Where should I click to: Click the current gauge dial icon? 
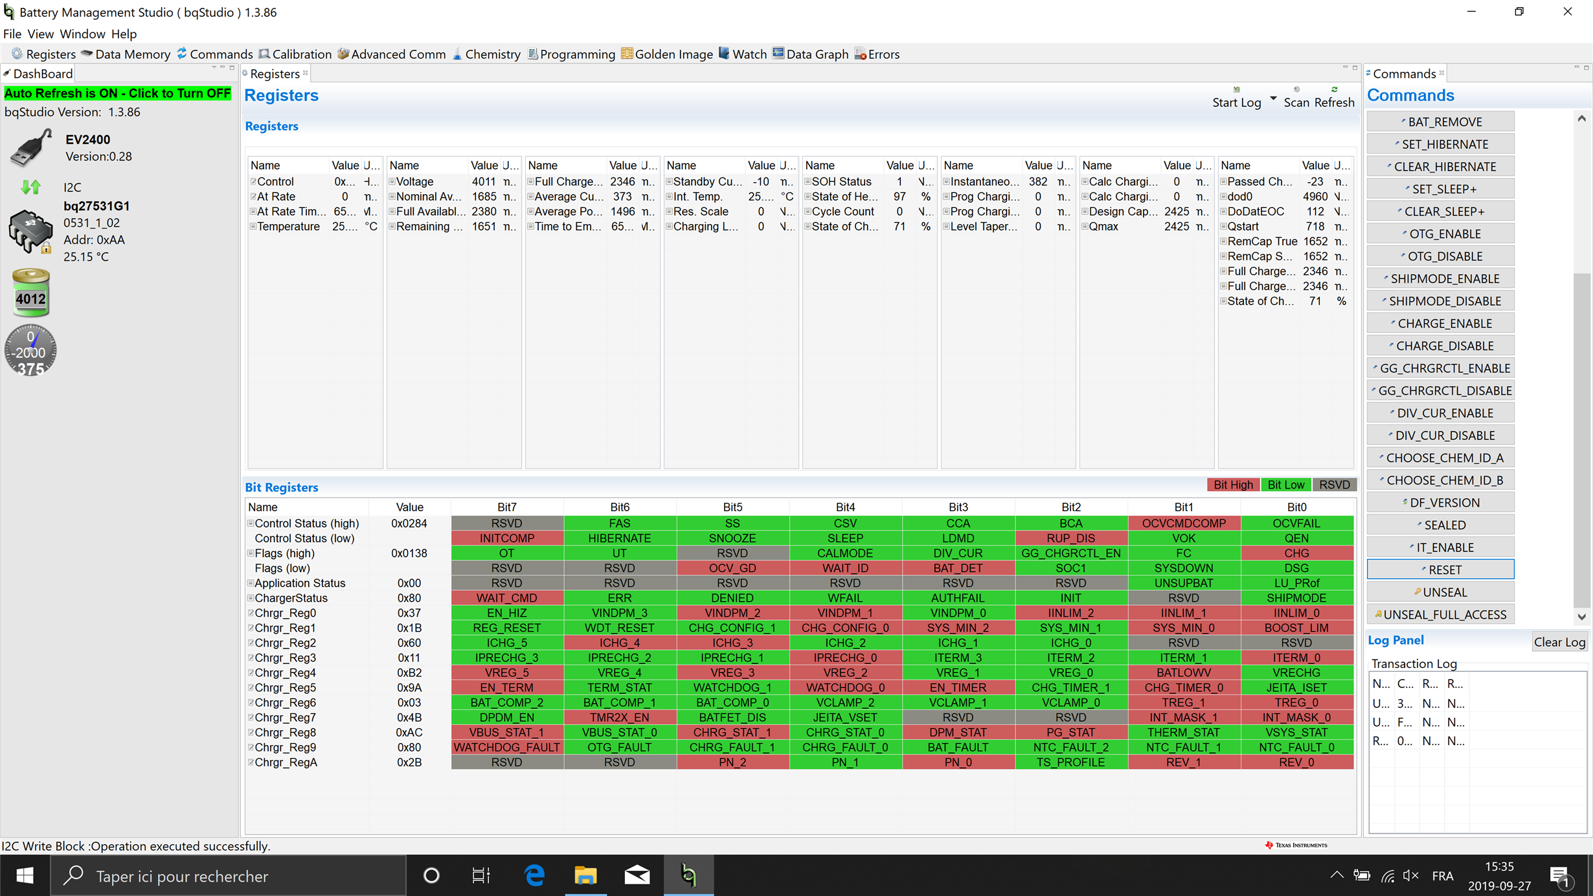click(x=30, y=350)
